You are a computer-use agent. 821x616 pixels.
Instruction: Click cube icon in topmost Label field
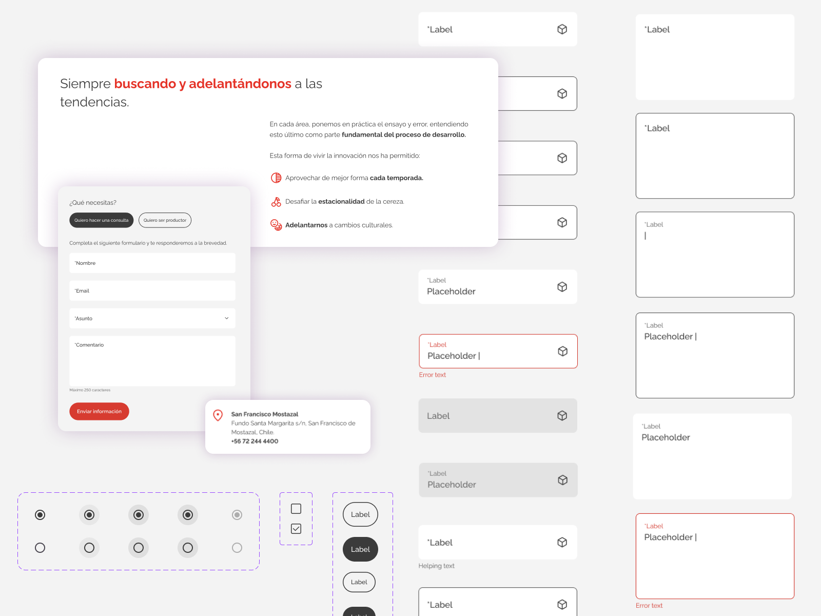(562, 29)
